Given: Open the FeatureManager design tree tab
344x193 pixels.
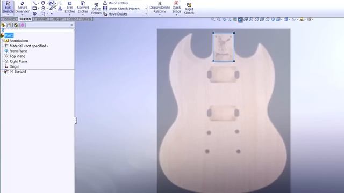Looking at the screenshot, I should coord(3,25).
